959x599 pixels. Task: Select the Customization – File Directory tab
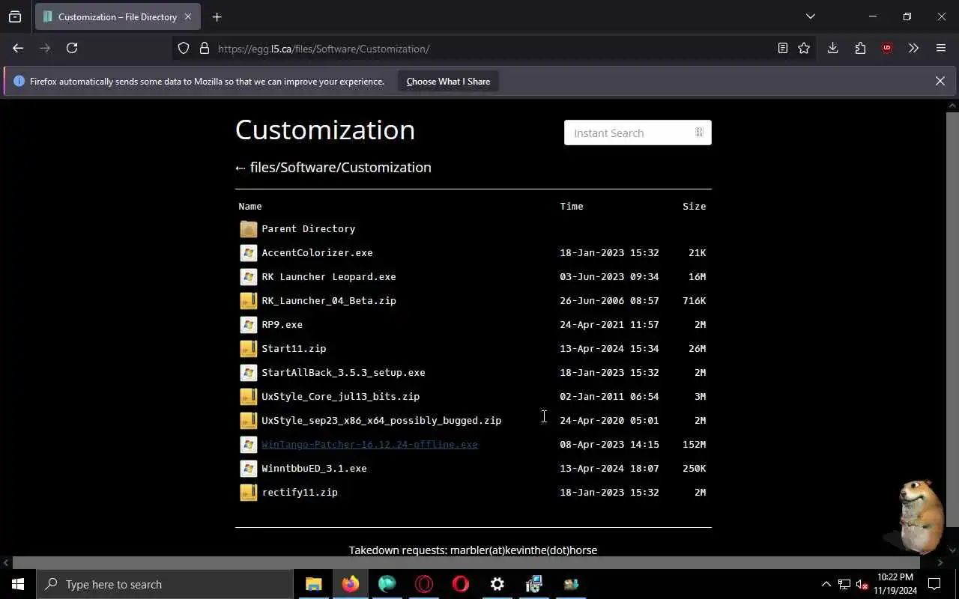[x=118, y=16]
